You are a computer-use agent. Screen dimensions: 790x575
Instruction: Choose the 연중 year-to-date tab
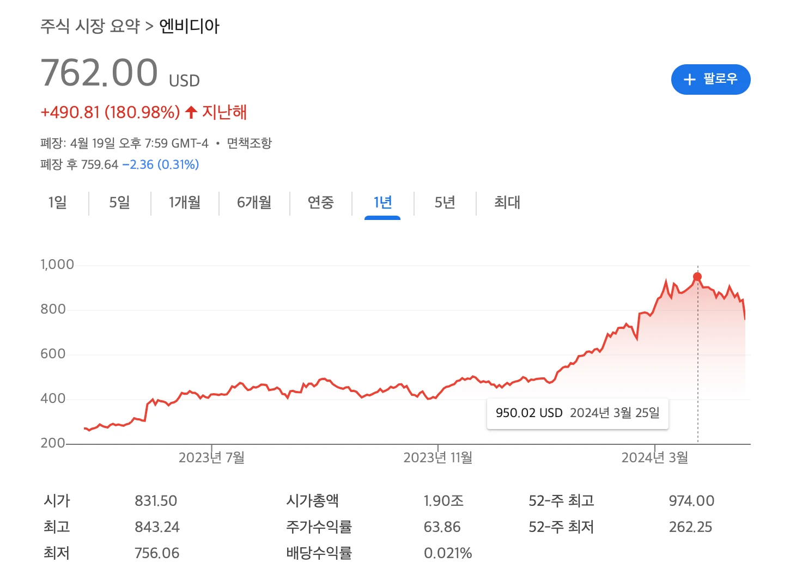320,203
